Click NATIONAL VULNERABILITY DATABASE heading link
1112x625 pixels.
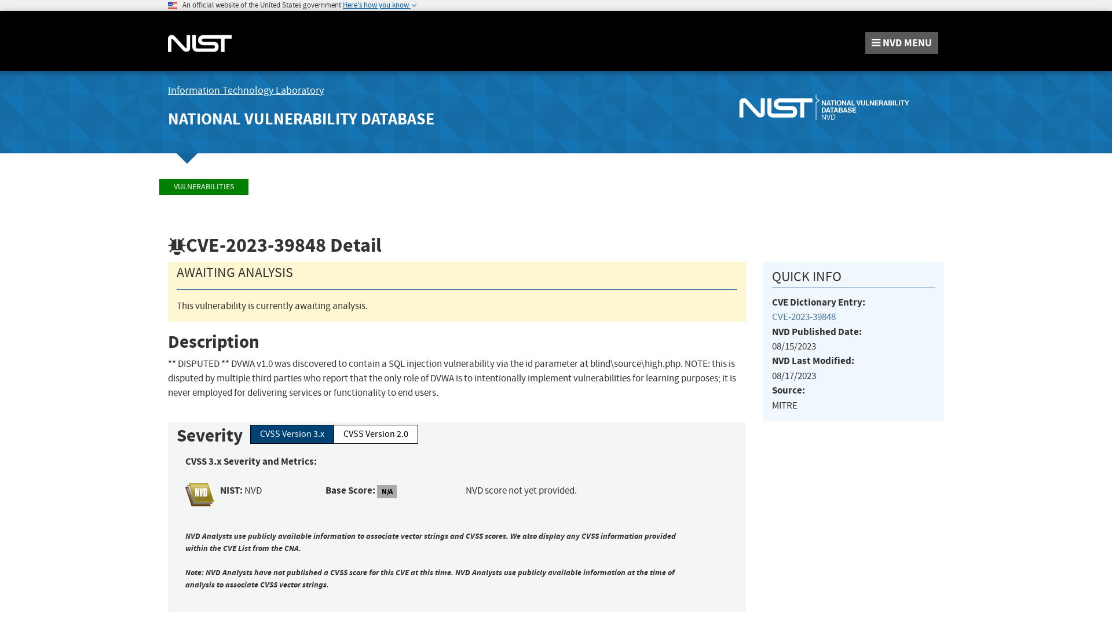(x=301, y=119)
